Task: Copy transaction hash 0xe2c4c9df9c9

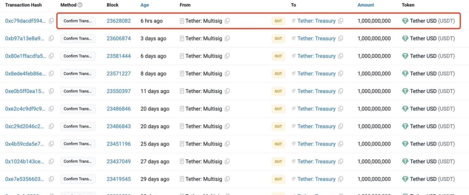Action: pyautogui.click(x=51, y=109)
